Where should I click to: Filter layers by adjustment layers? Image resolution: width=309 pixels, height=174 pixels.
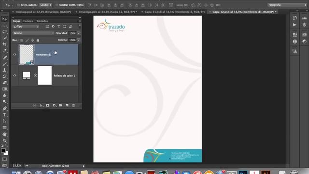(53, 27)
